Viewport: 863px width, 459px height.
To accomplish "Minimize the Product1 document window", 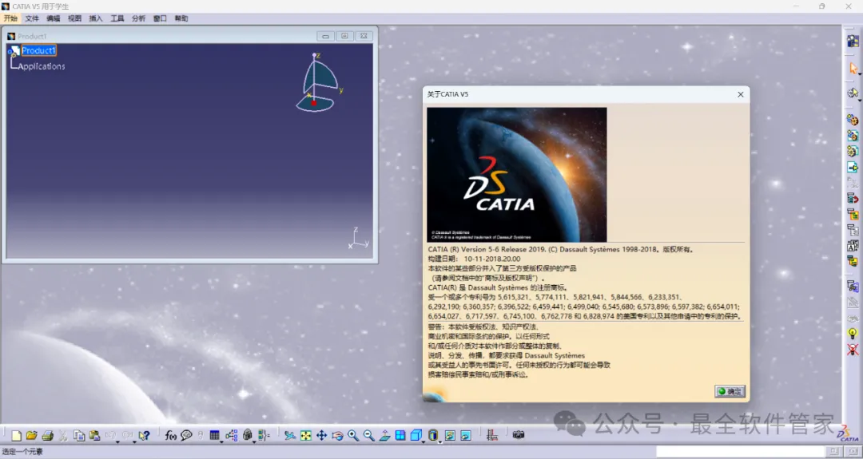I will [325, 36].
